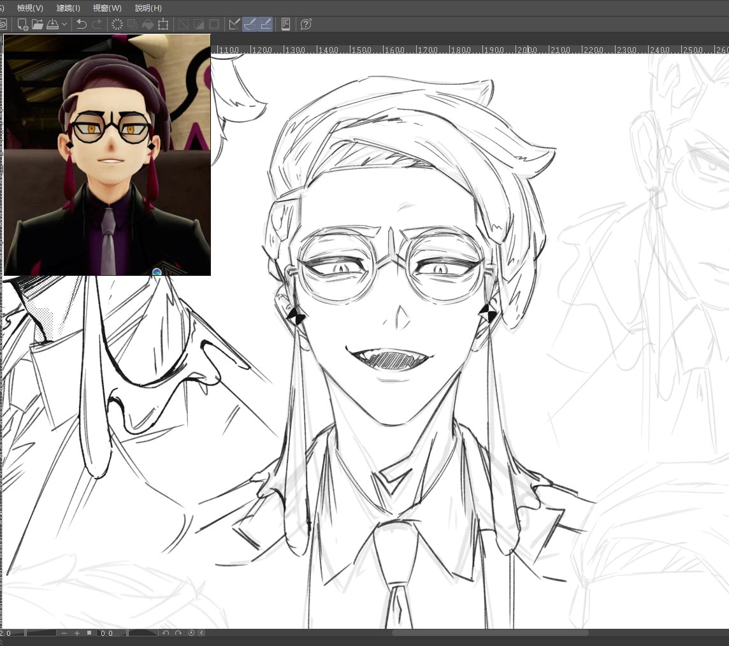Toggle Snap to ruler
Screen dimensions: 729x646
tap(235, 24)
